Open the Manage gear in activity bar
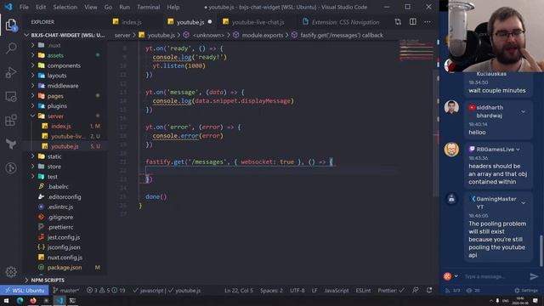Image resolution: width=544 pixels, height=306 pixels. 11,272
